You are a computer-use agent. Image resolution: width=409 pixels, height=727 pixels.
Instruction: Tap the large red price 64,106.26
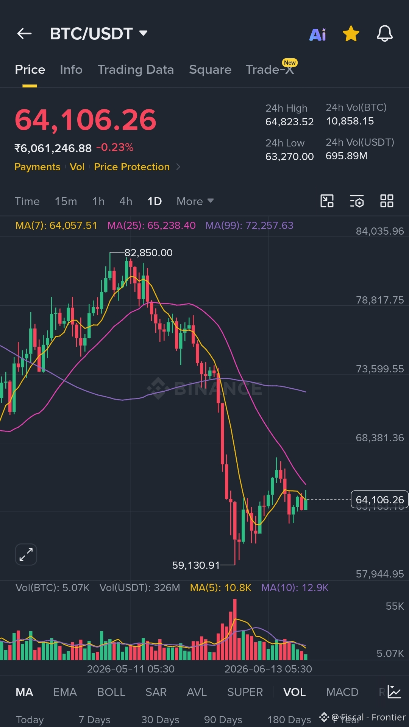coord(86,120)
